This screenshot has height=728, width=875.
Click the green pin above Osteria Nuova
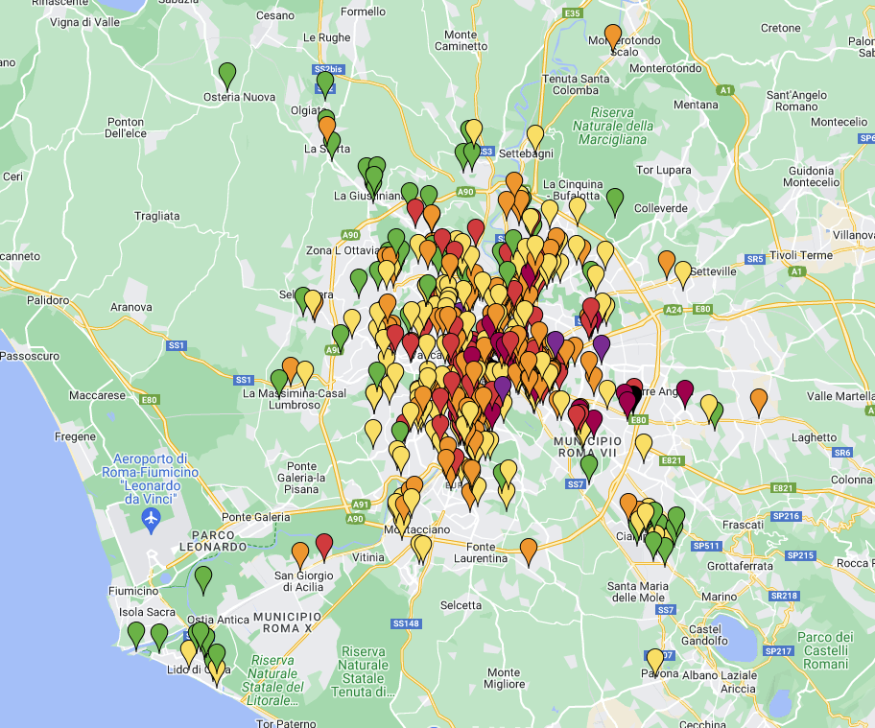coord(227,74)
